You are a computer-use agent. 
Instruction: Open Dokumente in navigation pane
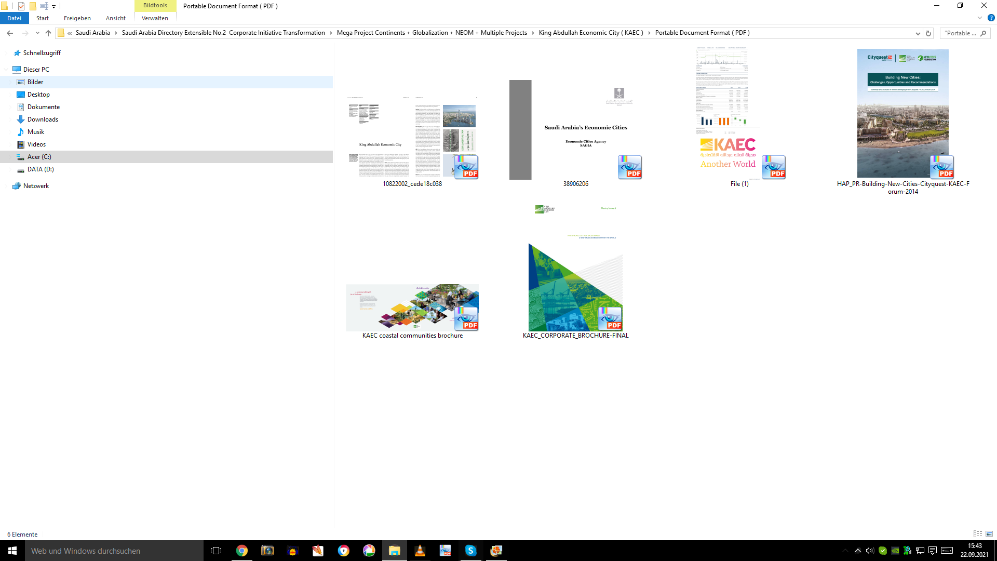[43, 107]
